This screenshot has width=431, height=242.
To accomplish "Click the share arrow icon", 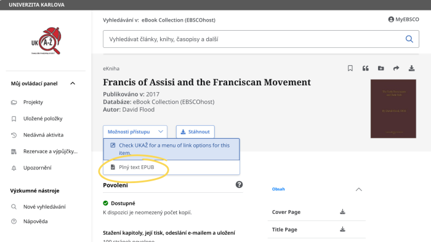I will [x=396, y=68].
